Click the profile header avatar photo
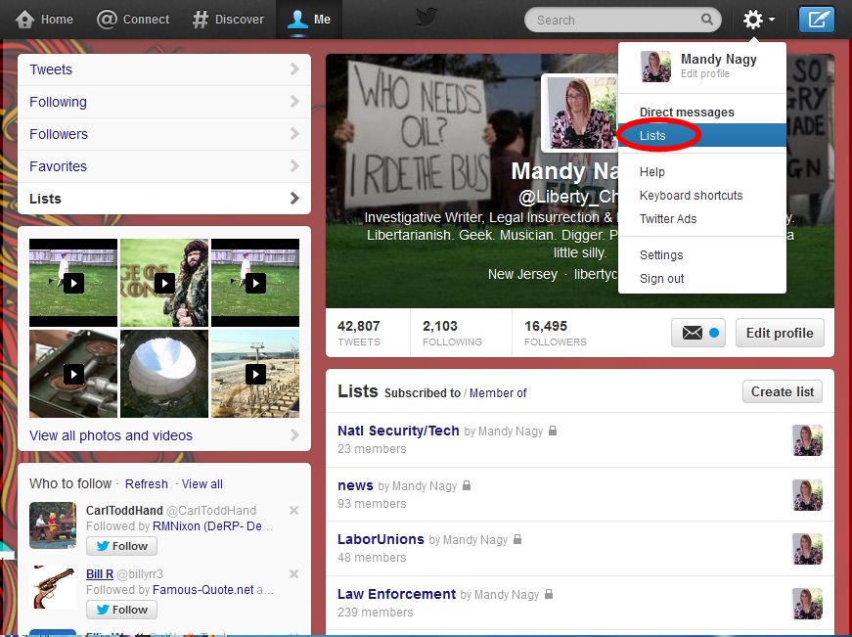 [580, 114]
